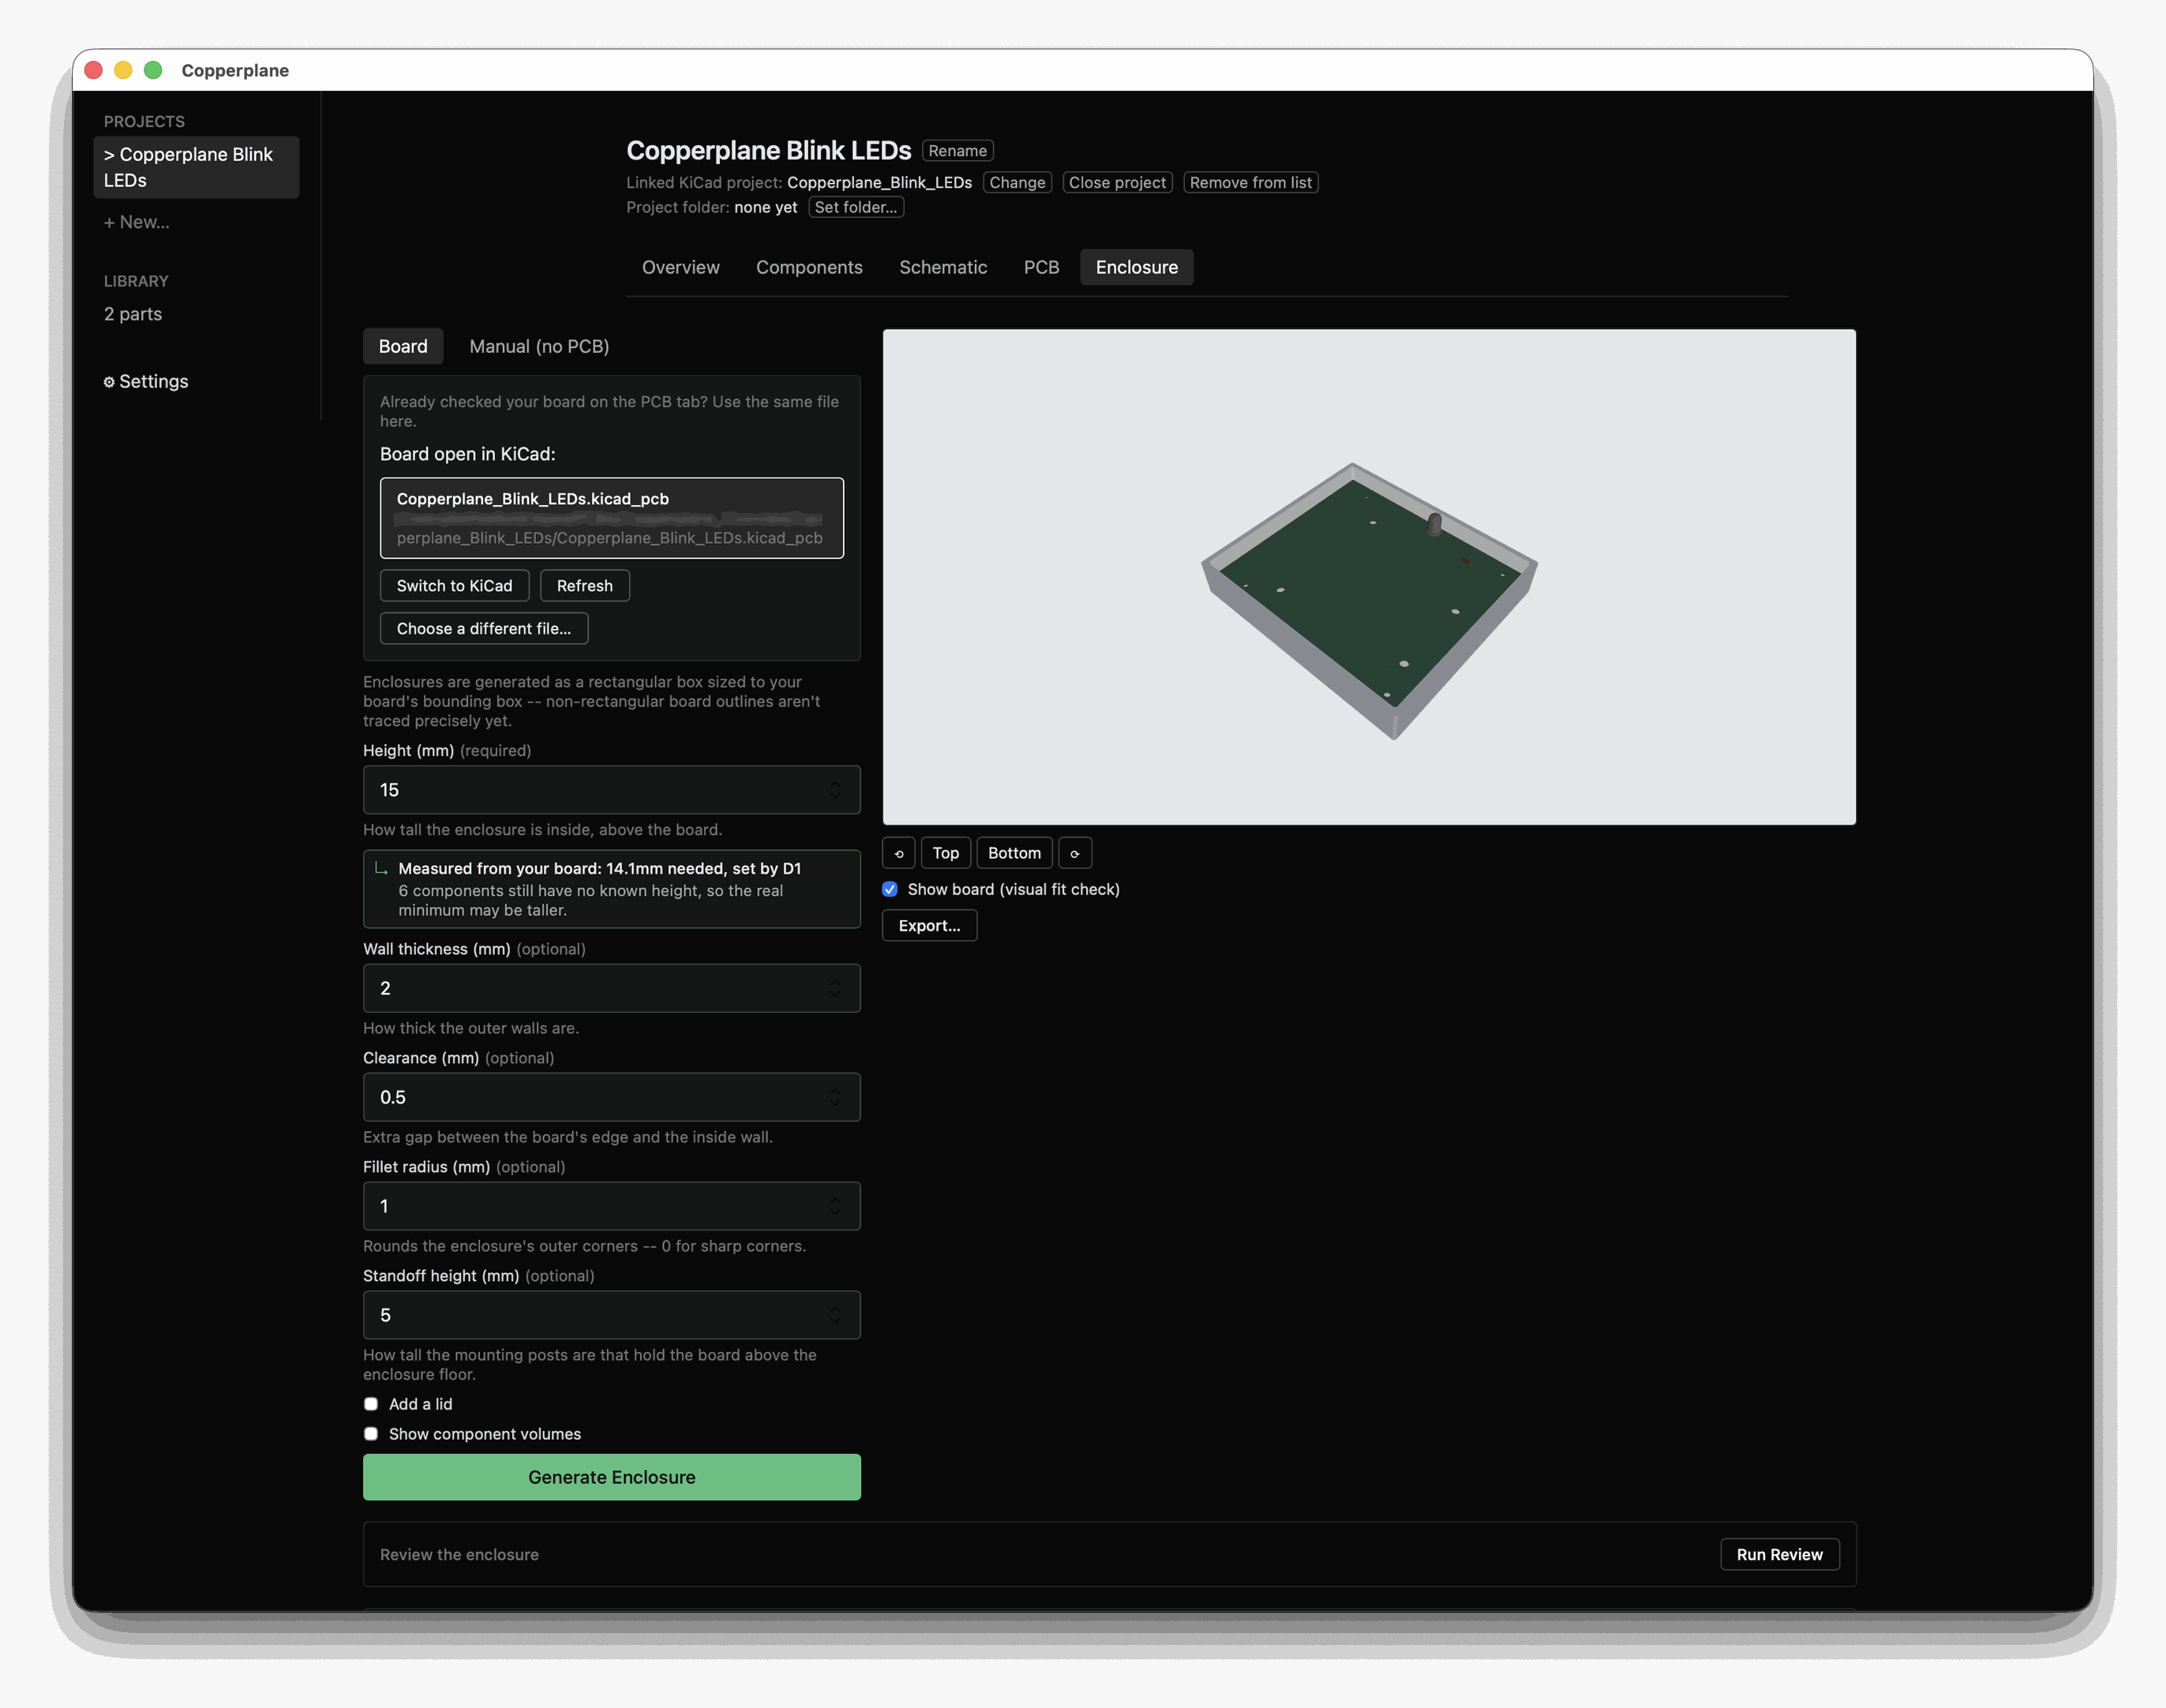Select the Copperplane_Blink_LEDs.kicad_pcb board entry
This screenshot has height=1708, width=2166.
pyautogui.click(x=611, y=518)
